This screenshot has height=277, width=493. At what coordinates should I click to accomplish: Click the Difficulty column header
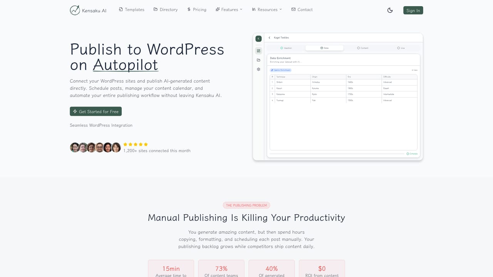coord(399,77)
